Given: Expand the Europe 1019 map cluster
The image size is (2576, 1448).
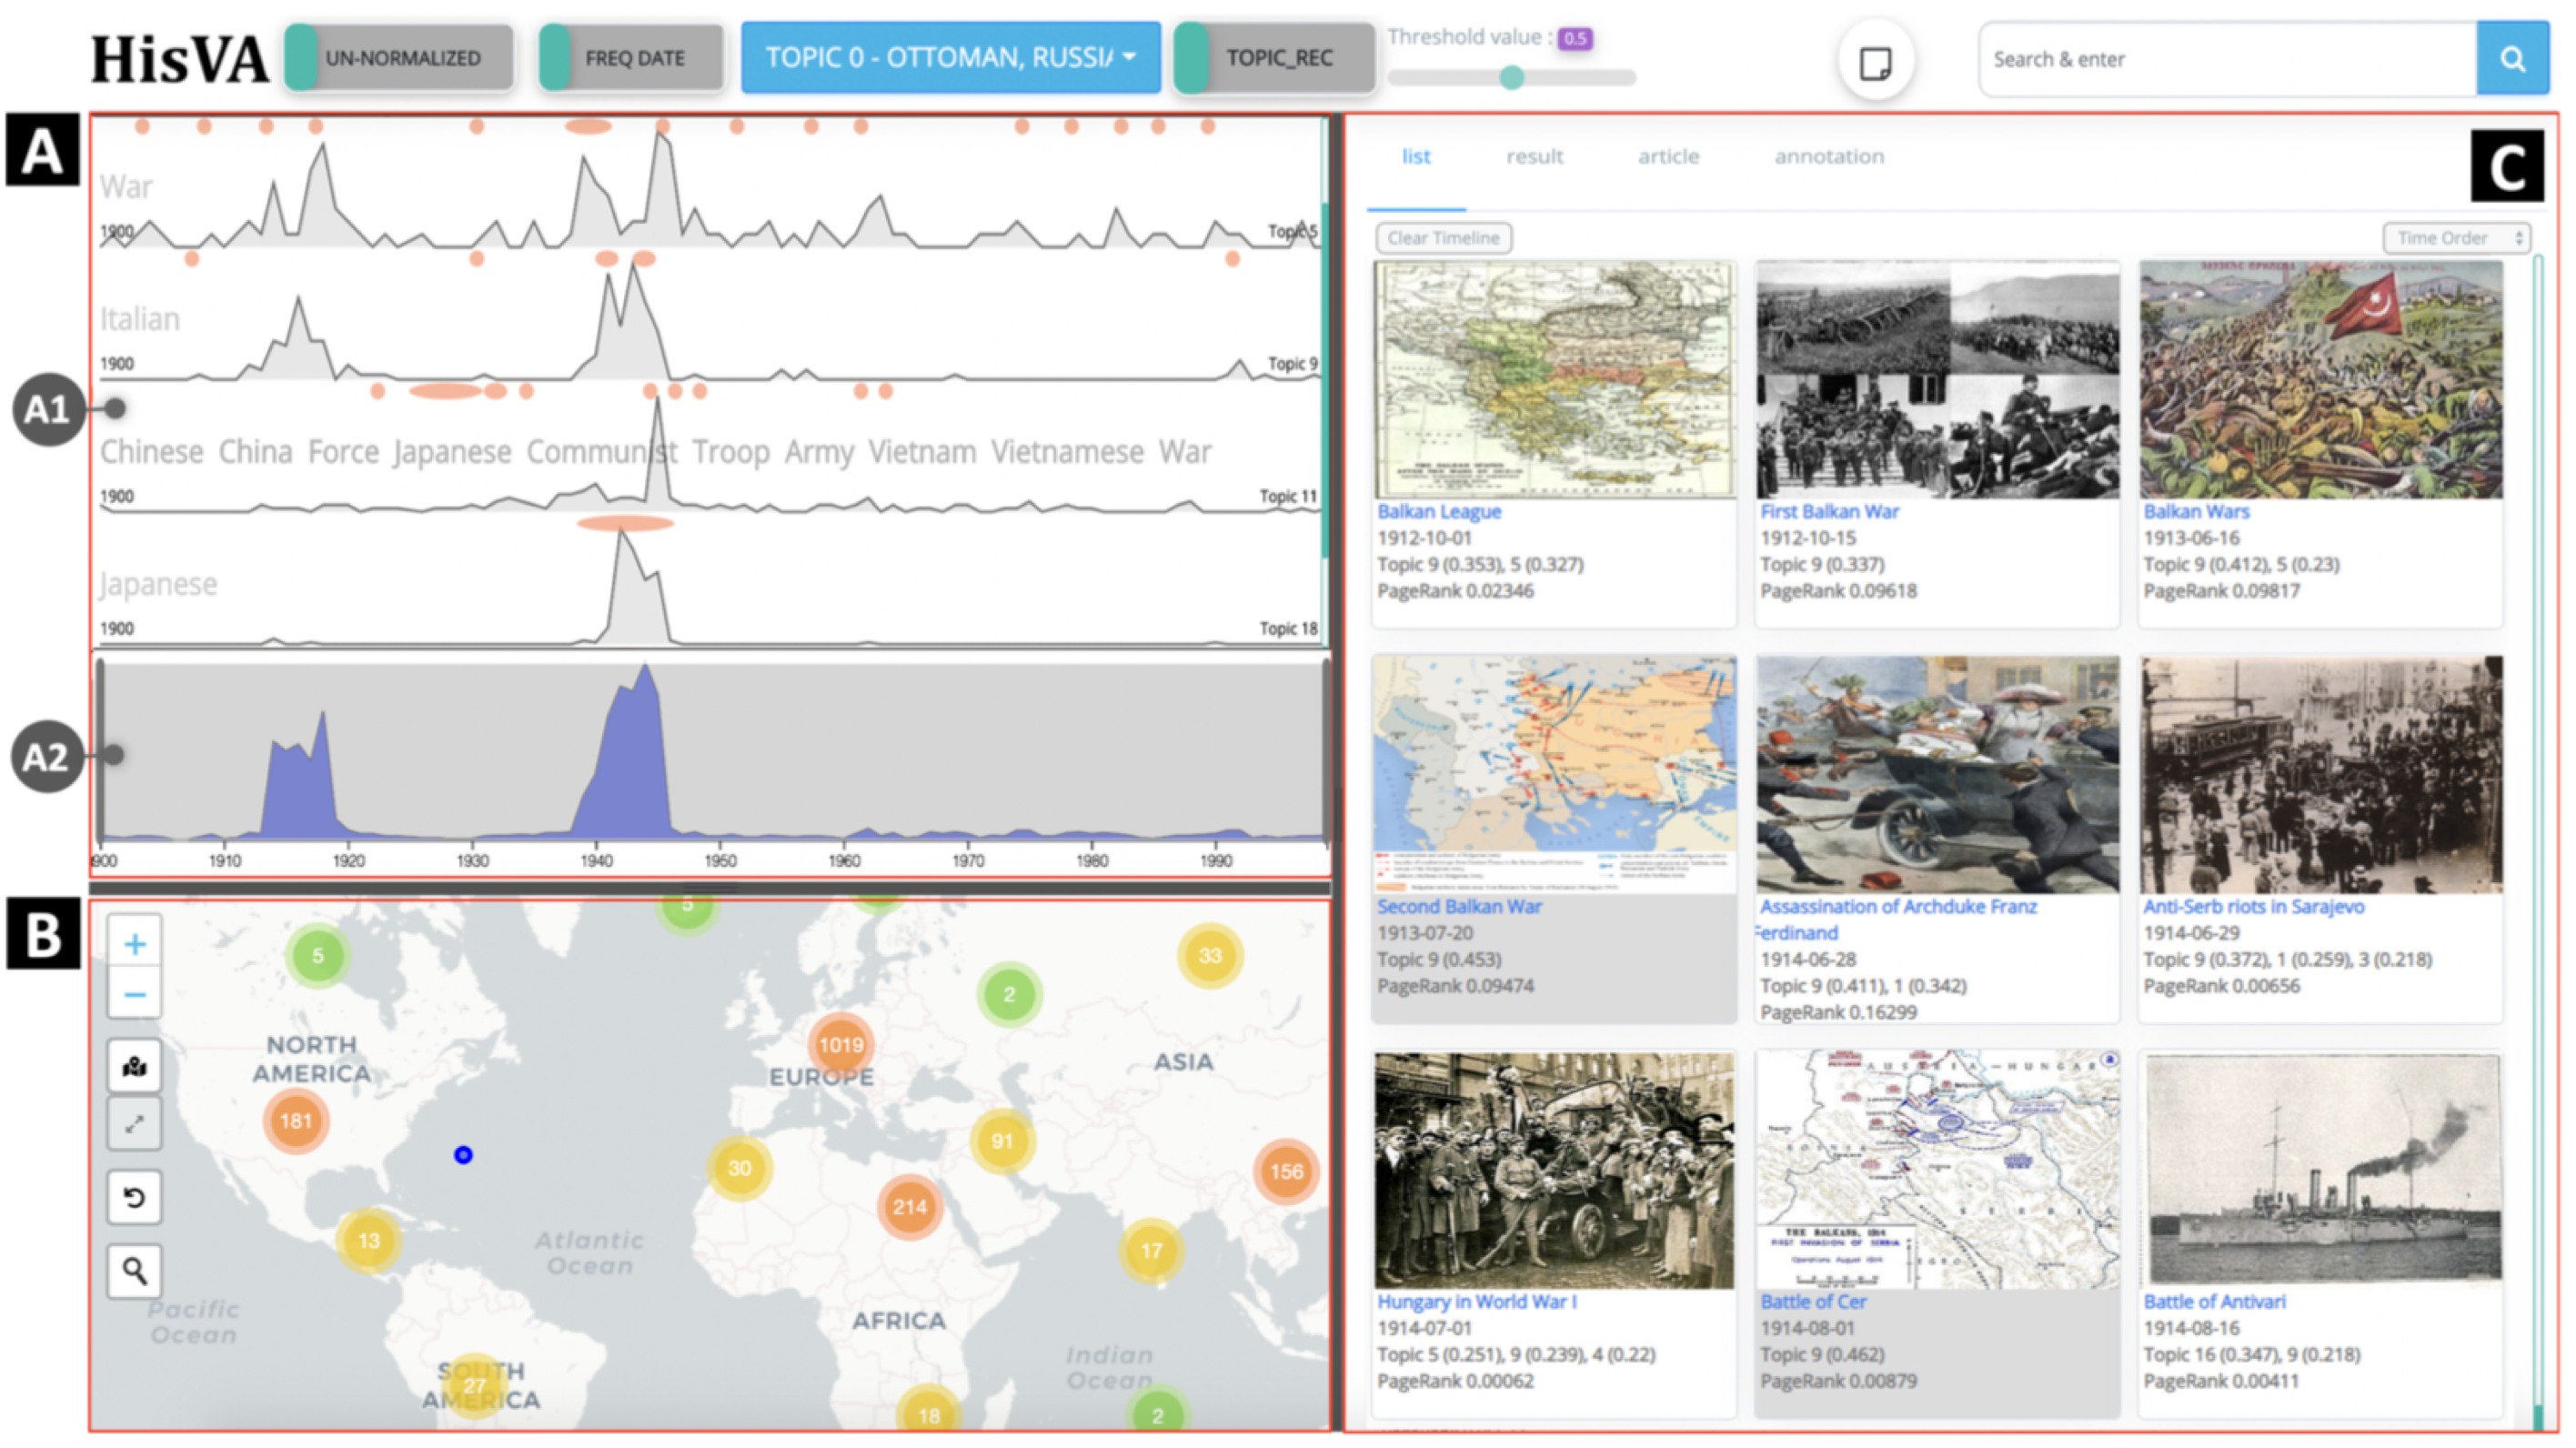Looking at the screenshot, I should point(840,1044).
